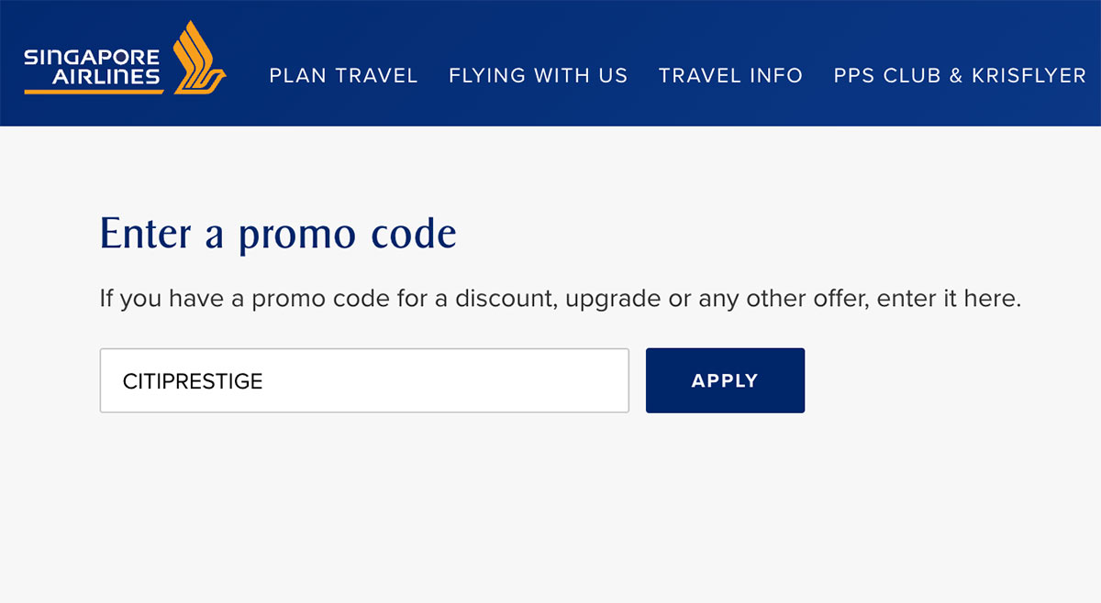This screenshot has height=603, width=1101.
Task: Open the Plan Travel menu
Action: (x=343, y=76)
